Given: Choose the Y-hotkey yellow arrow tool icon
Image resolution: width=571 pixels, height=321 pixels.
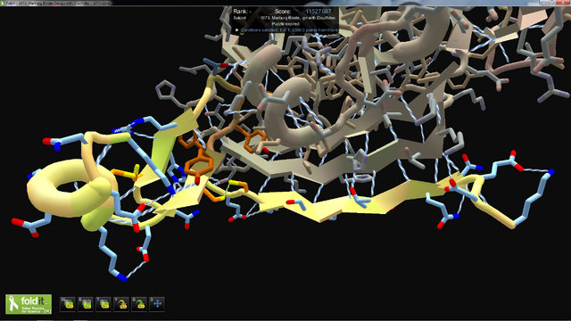Looking at the screenshot, I should [121, 304].
